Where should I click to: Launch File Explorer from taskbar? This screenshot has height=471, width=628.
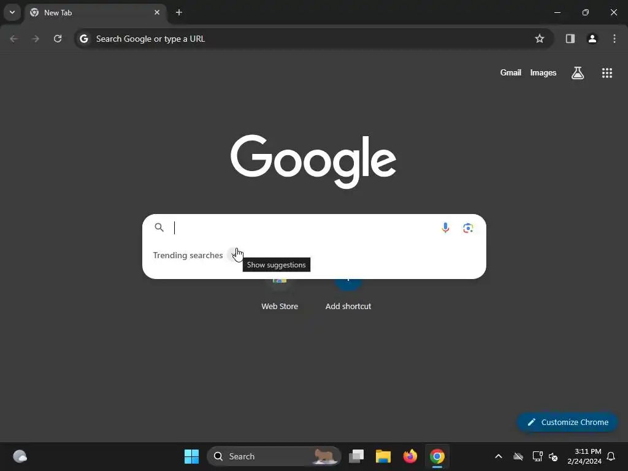[x=383, y=456]
